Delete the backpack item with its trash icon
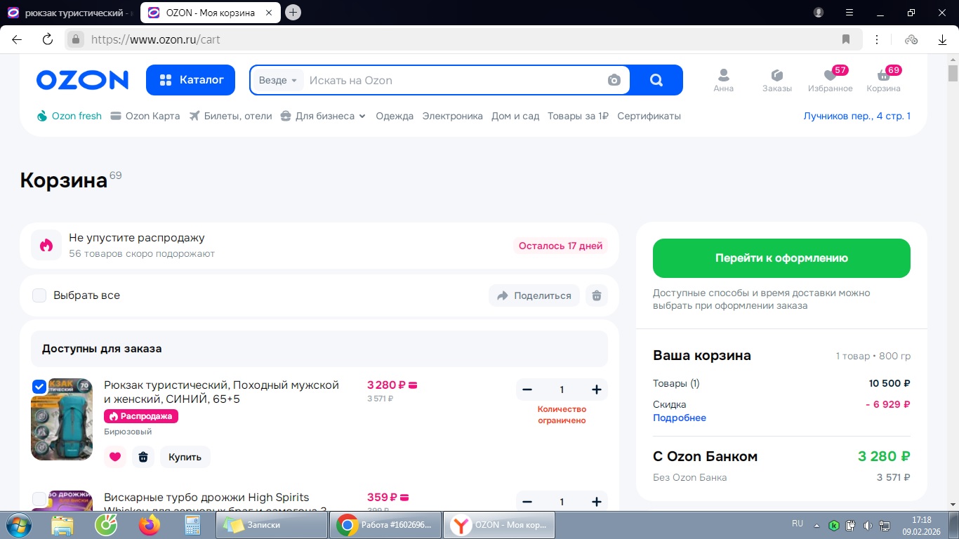The image size is (959, 539). [x=143, y=457]
